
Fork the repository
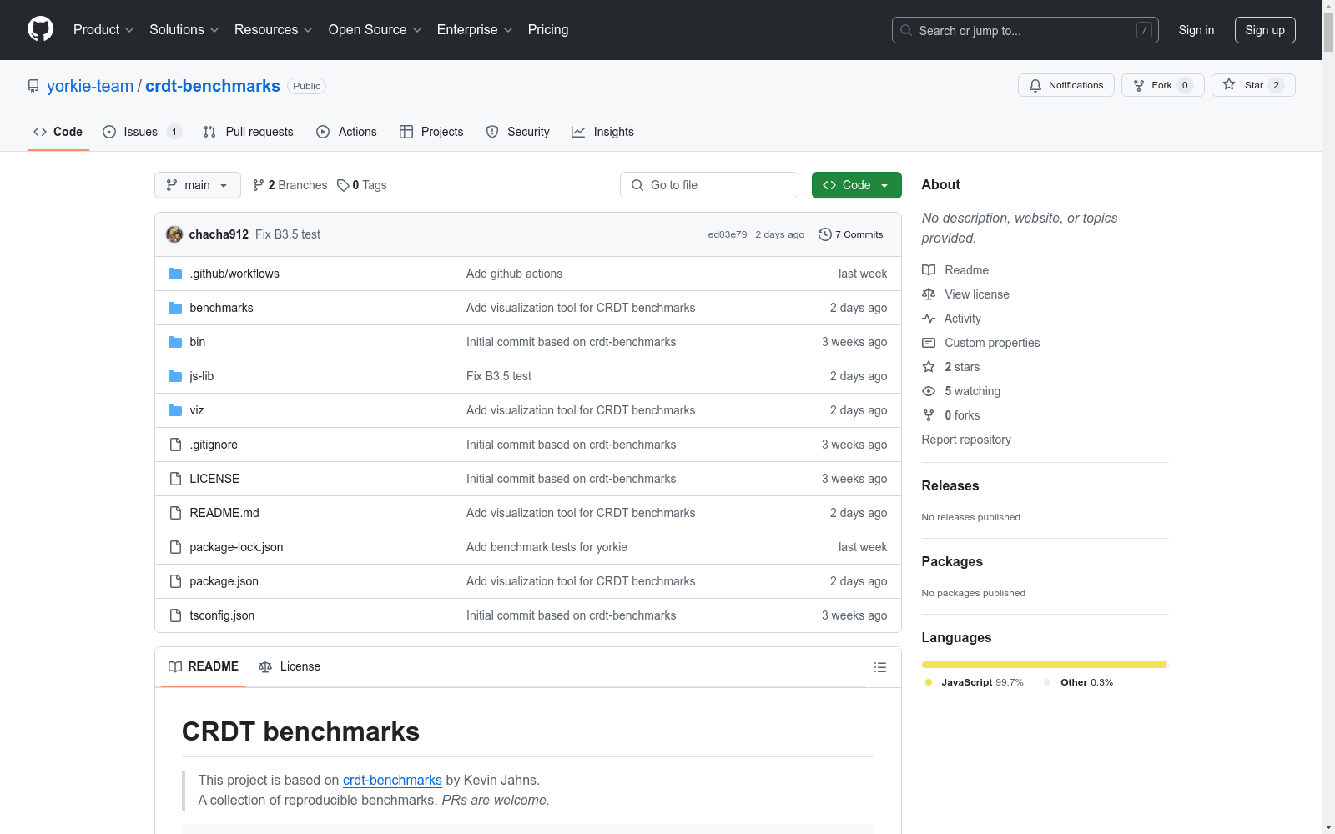(x=1162, y=85)
